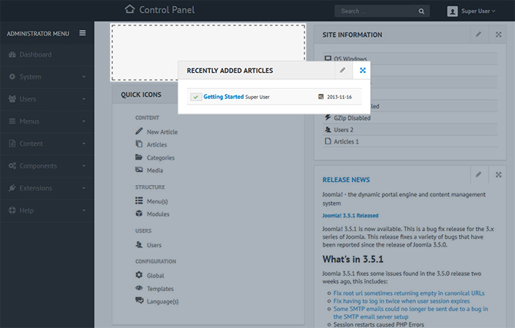
Task: Open Some SMTP emails bug link
Action: [x=410, y=313]
